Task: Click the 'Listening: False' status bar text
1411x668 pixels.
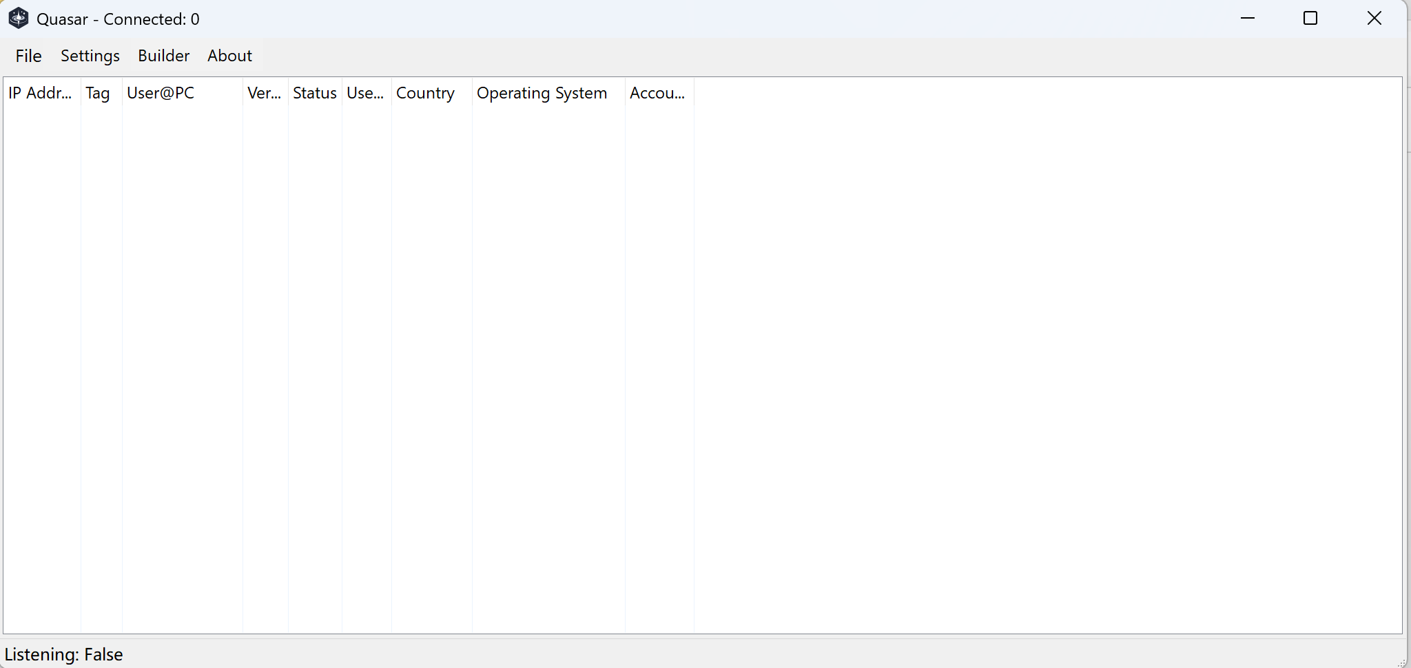Action: click(64, 654)
